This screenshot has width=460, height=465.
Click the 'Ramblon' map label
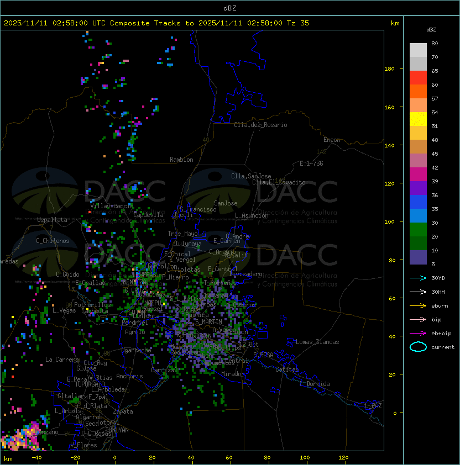tap(181, 160)
